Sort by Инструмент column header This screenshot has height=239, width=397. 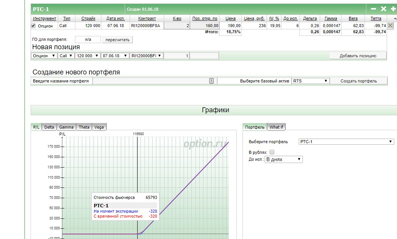click(x=45, y=18)
